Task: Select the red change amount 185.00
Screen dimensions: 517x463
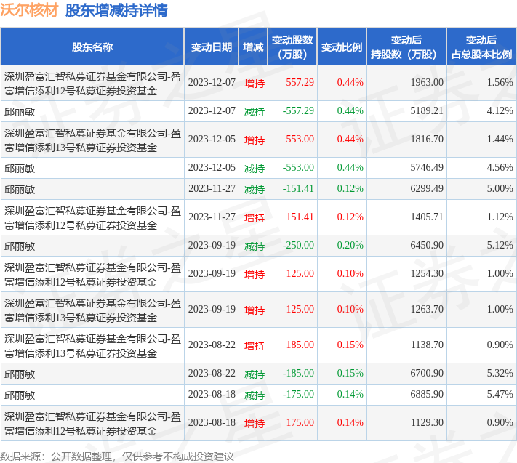Action: [x=300, y=345]
